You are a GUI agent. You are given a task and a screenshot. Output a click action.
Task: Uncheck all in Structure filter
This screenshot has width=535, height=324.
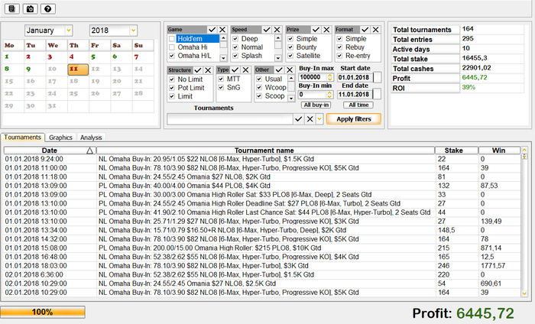[x=208, y=70]
